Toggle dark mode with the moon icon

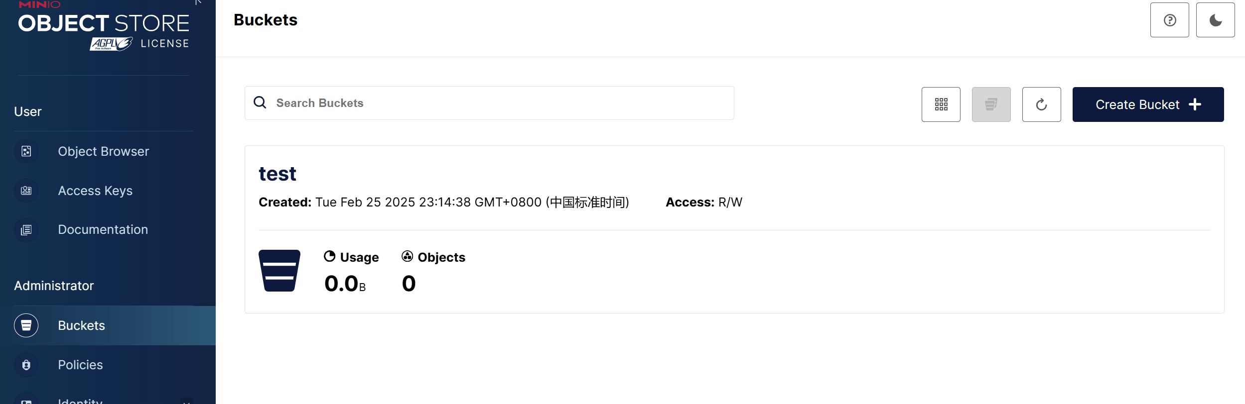pos(1215,20)
